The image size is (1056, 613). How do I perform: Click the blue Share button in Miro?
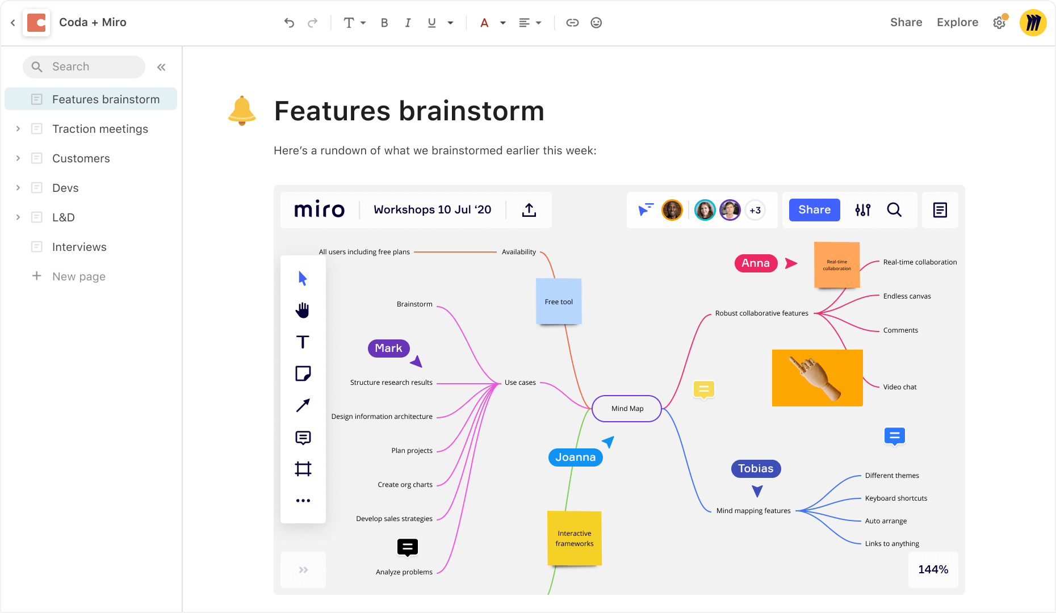point(814,210)
